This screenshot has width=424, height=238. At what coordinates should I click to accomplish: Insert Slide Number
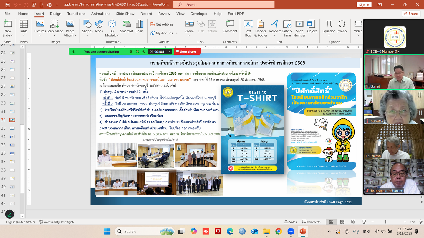click(299, 29)
